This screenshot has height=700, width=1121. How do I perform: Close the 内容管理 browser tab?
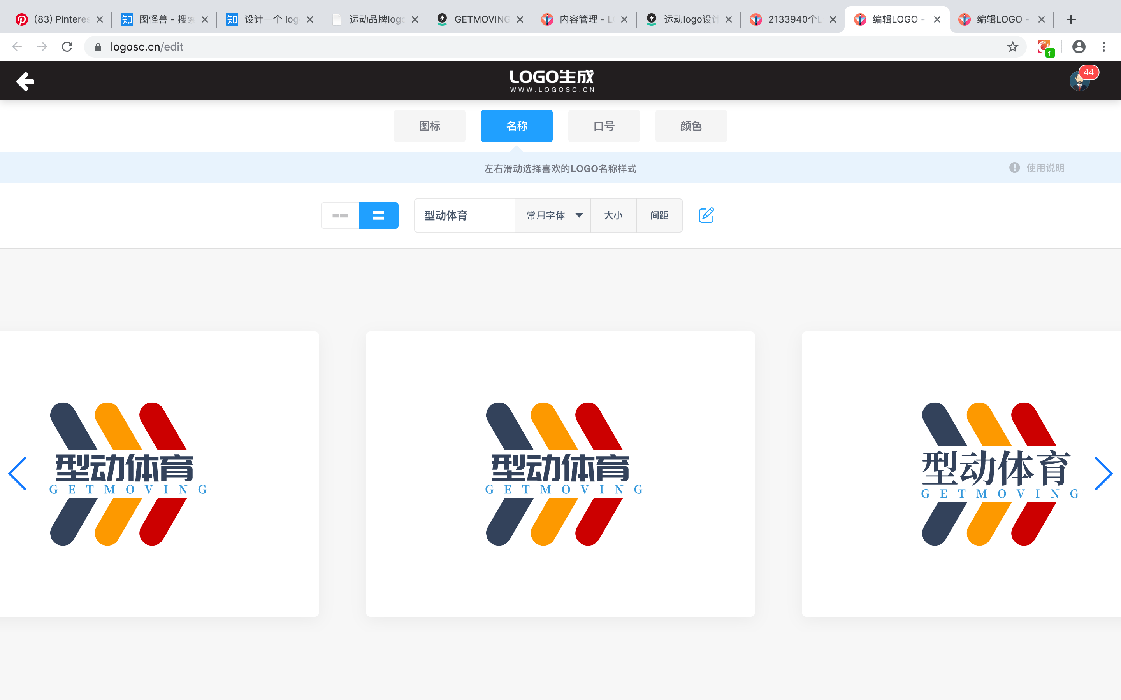click(624, 19)
